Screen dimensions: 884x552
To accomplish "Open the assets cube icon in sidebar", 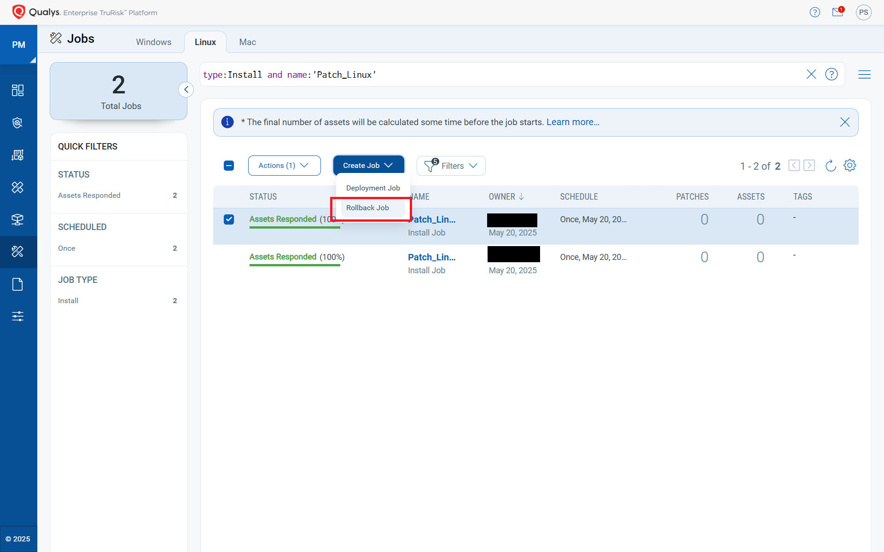I will coord(17,219).
